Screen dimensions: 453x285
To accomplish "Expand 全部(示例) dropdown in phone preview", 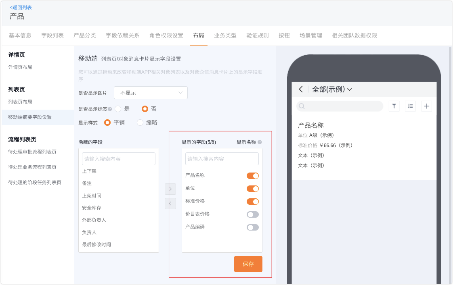I will point(331,89).
